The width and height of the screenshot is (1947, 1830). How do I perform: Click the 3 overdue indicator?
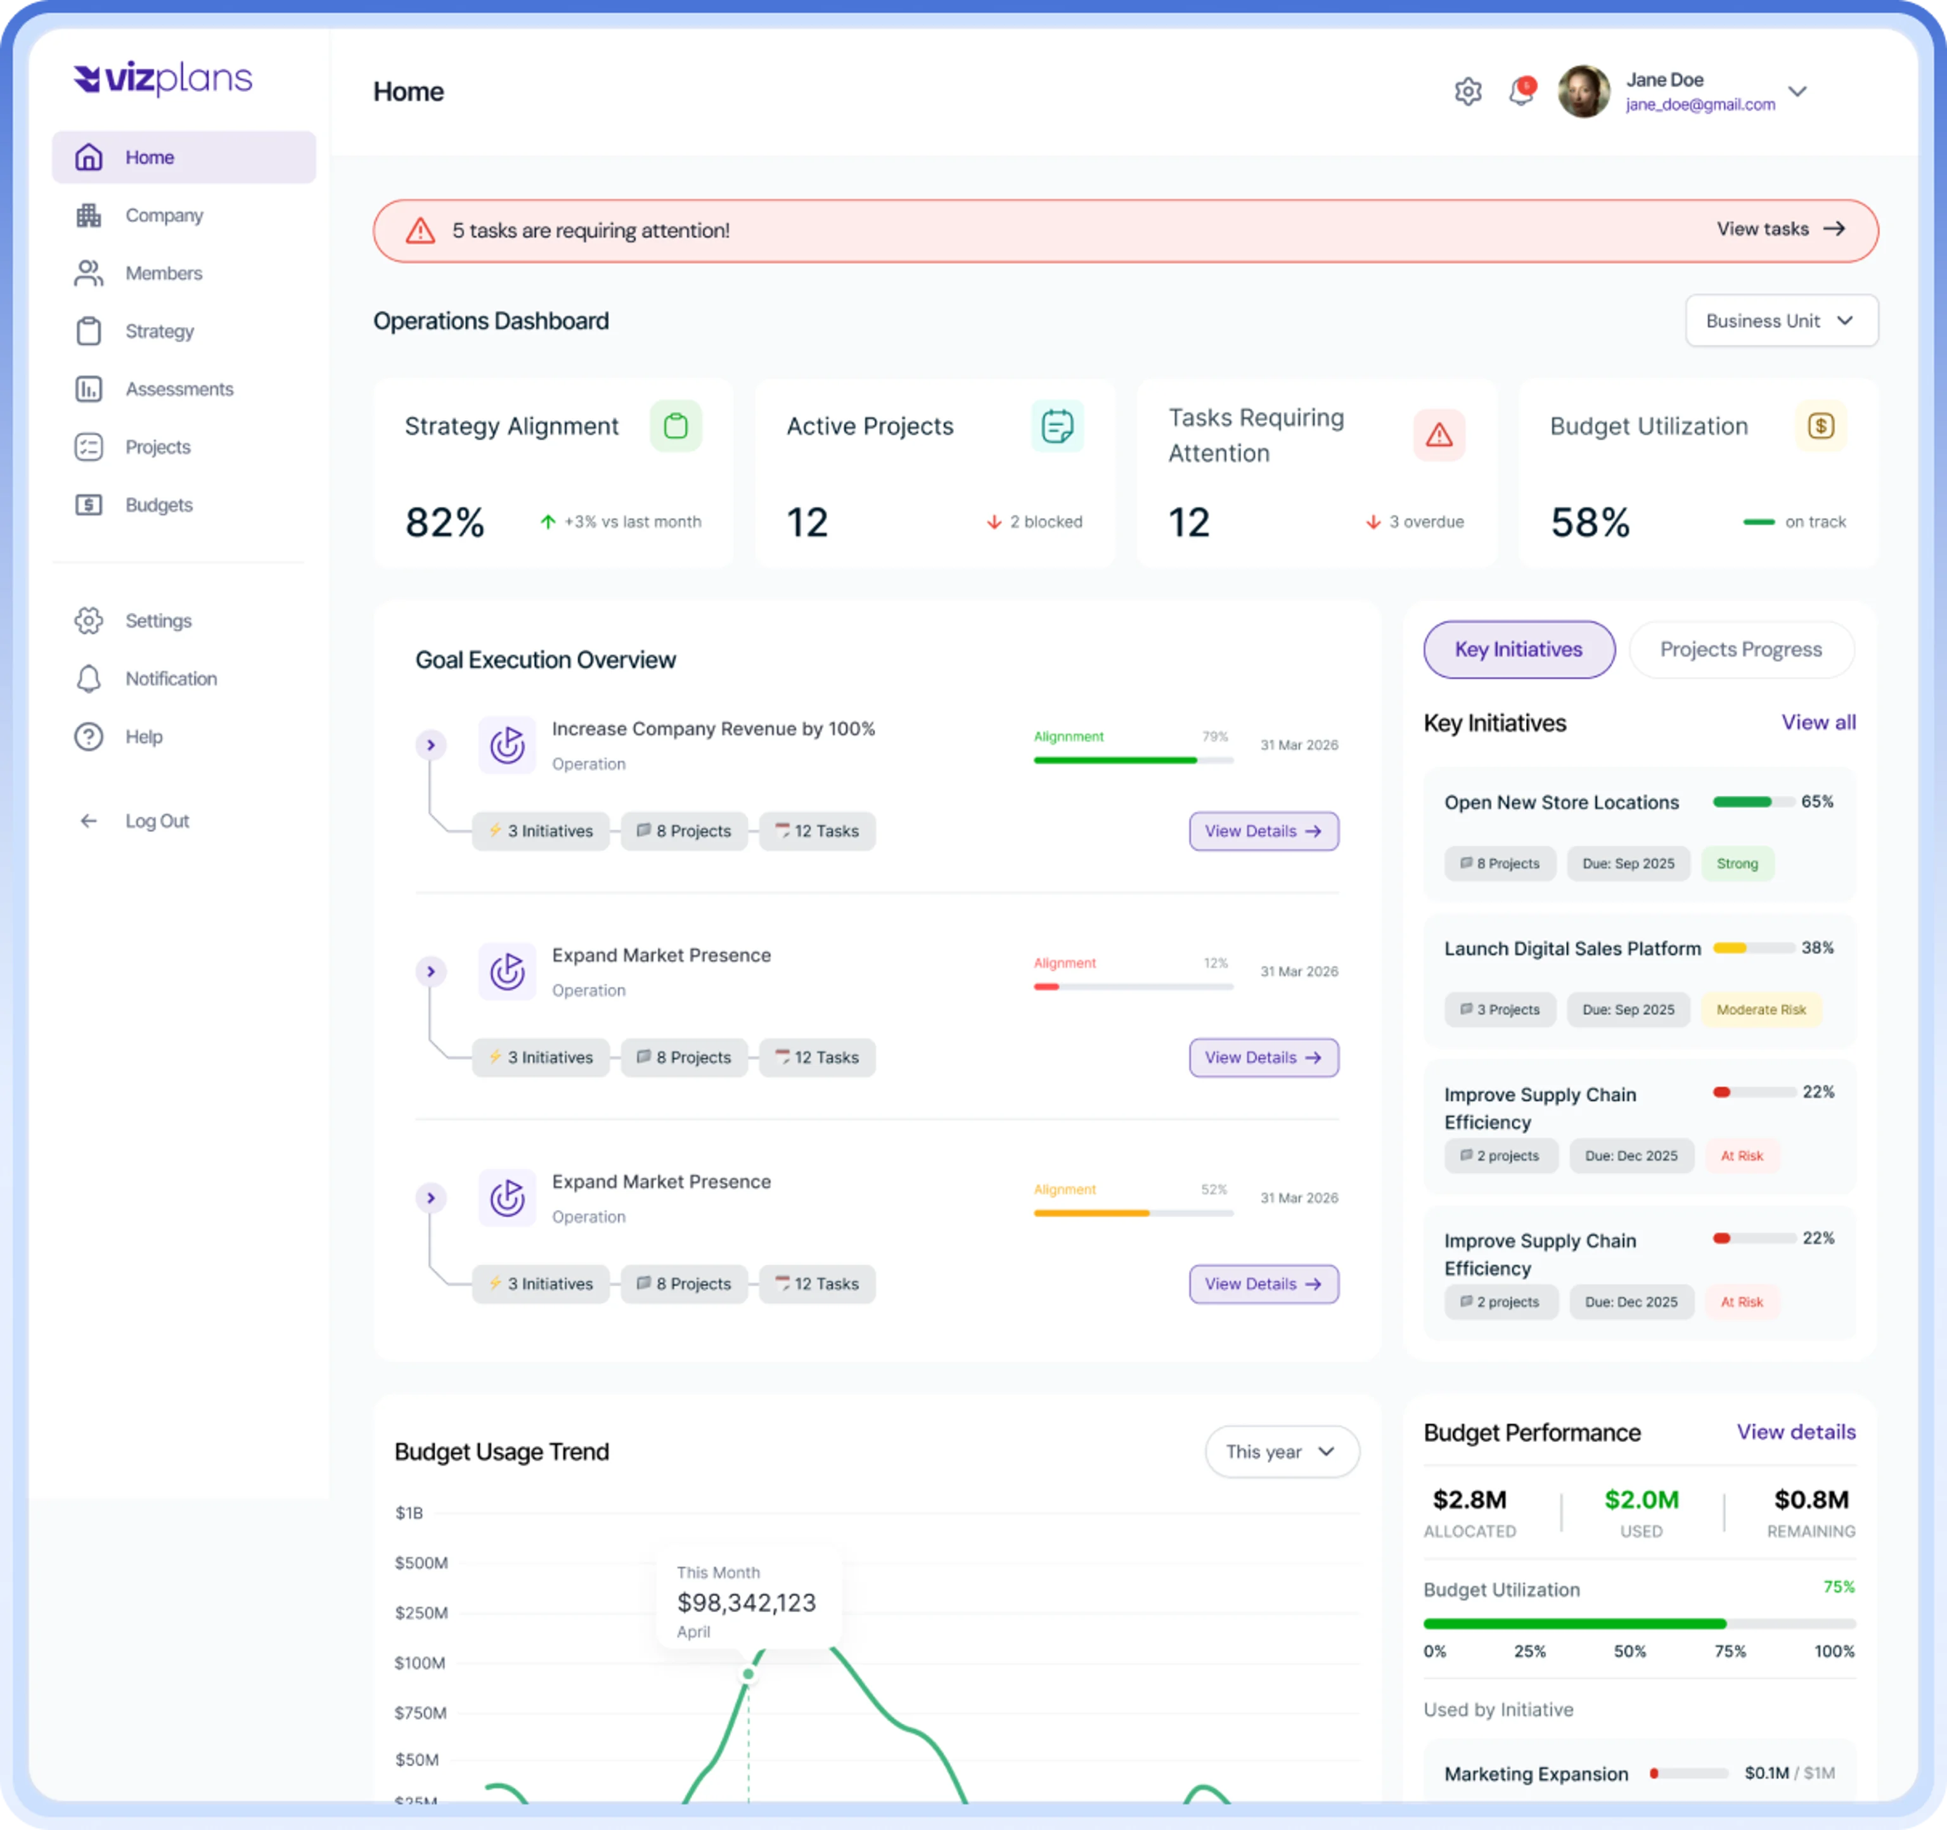pos(1414,522)
